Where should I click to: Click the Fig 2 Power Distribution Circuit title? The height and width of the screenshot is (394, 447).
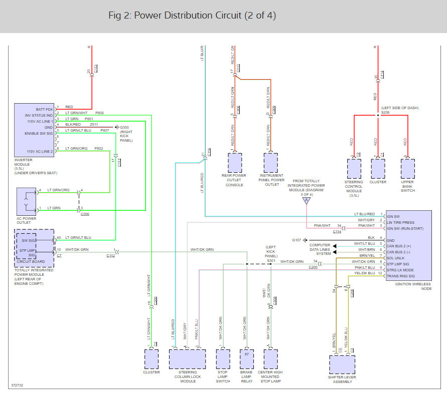coord(192,16)
